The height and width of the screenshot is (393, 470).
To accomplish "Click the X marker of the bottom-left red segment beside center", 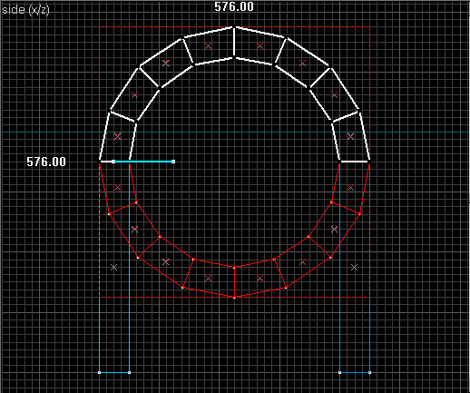I will (208, 278).
